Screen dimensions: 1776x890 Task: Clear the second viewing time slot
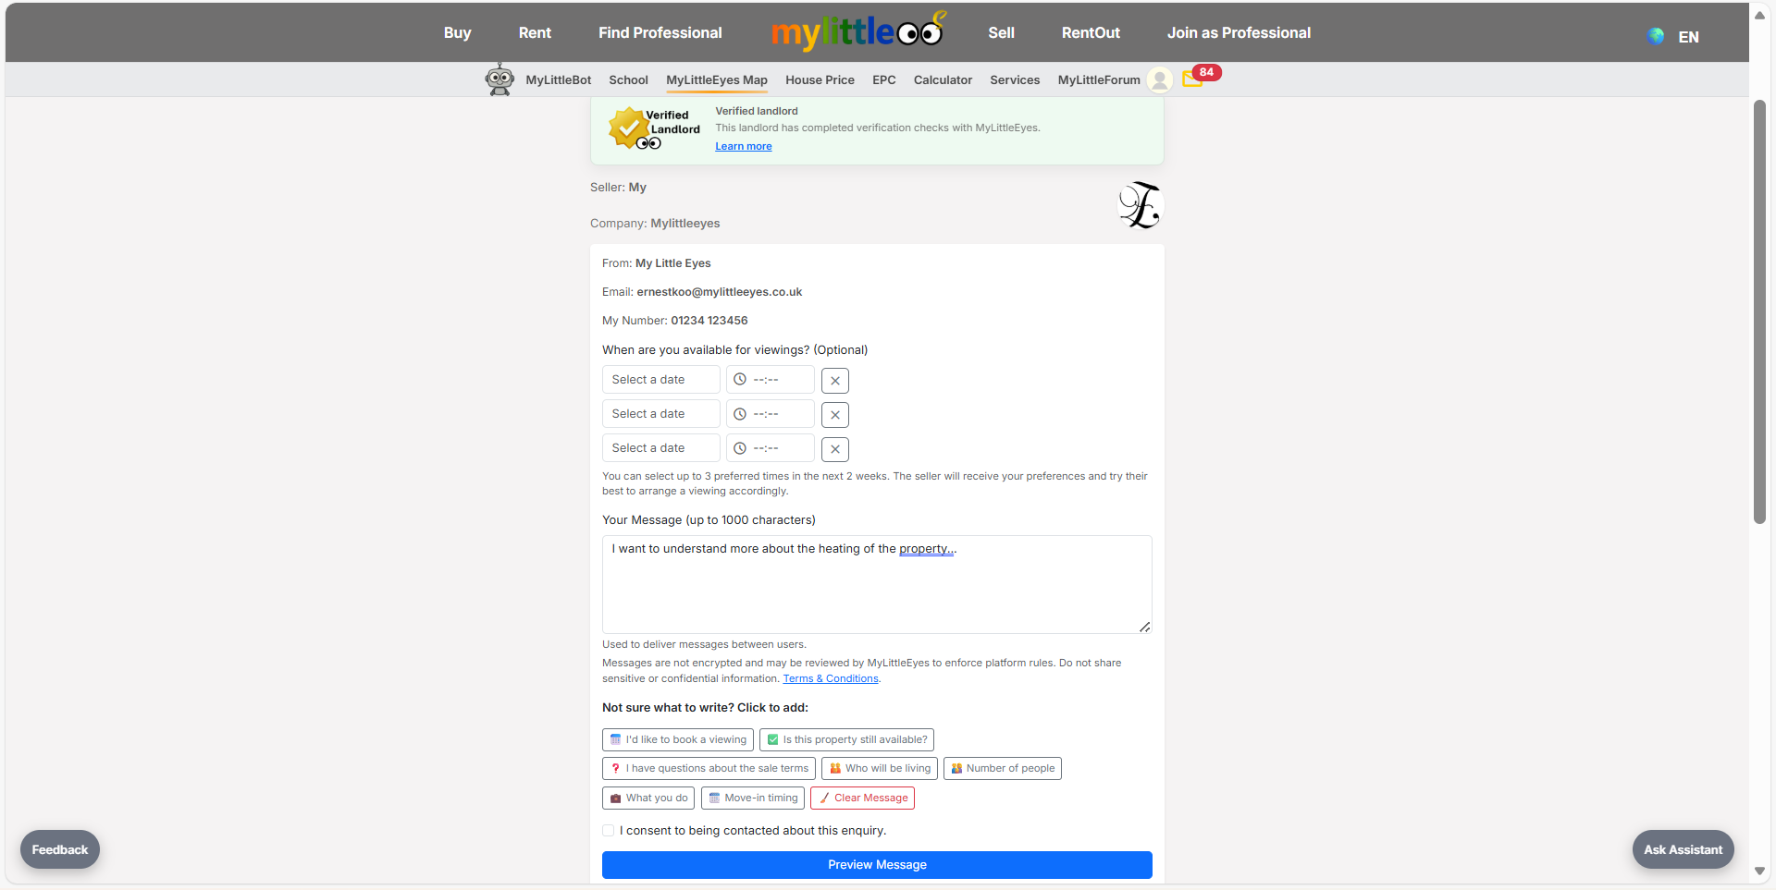tap(834, 415)
